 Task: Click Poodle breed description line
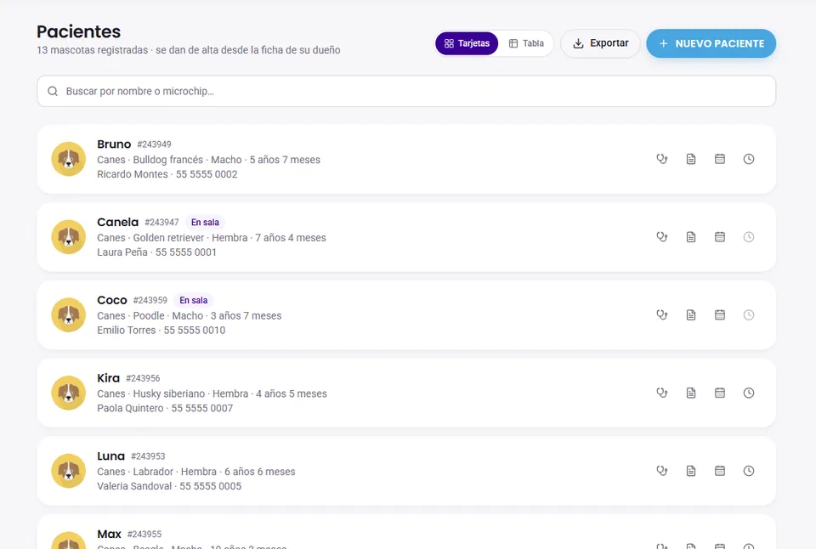pos(190,316)
